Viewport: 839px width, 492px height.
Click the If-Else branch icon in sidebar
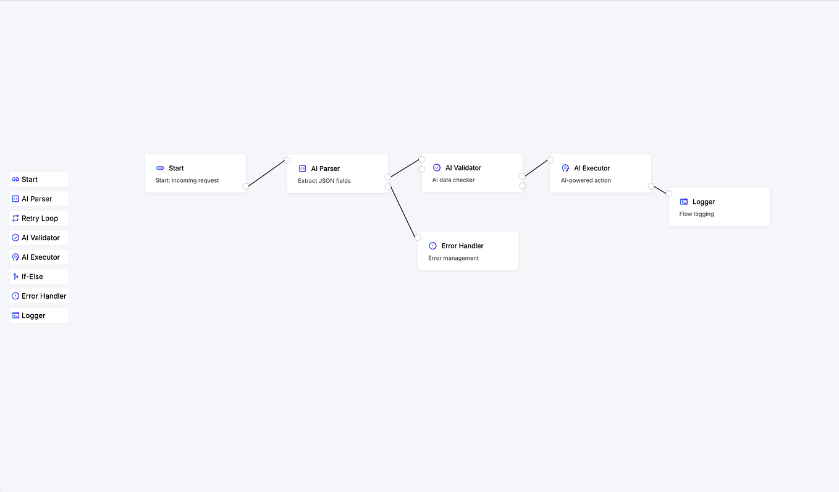click(14, 277)
